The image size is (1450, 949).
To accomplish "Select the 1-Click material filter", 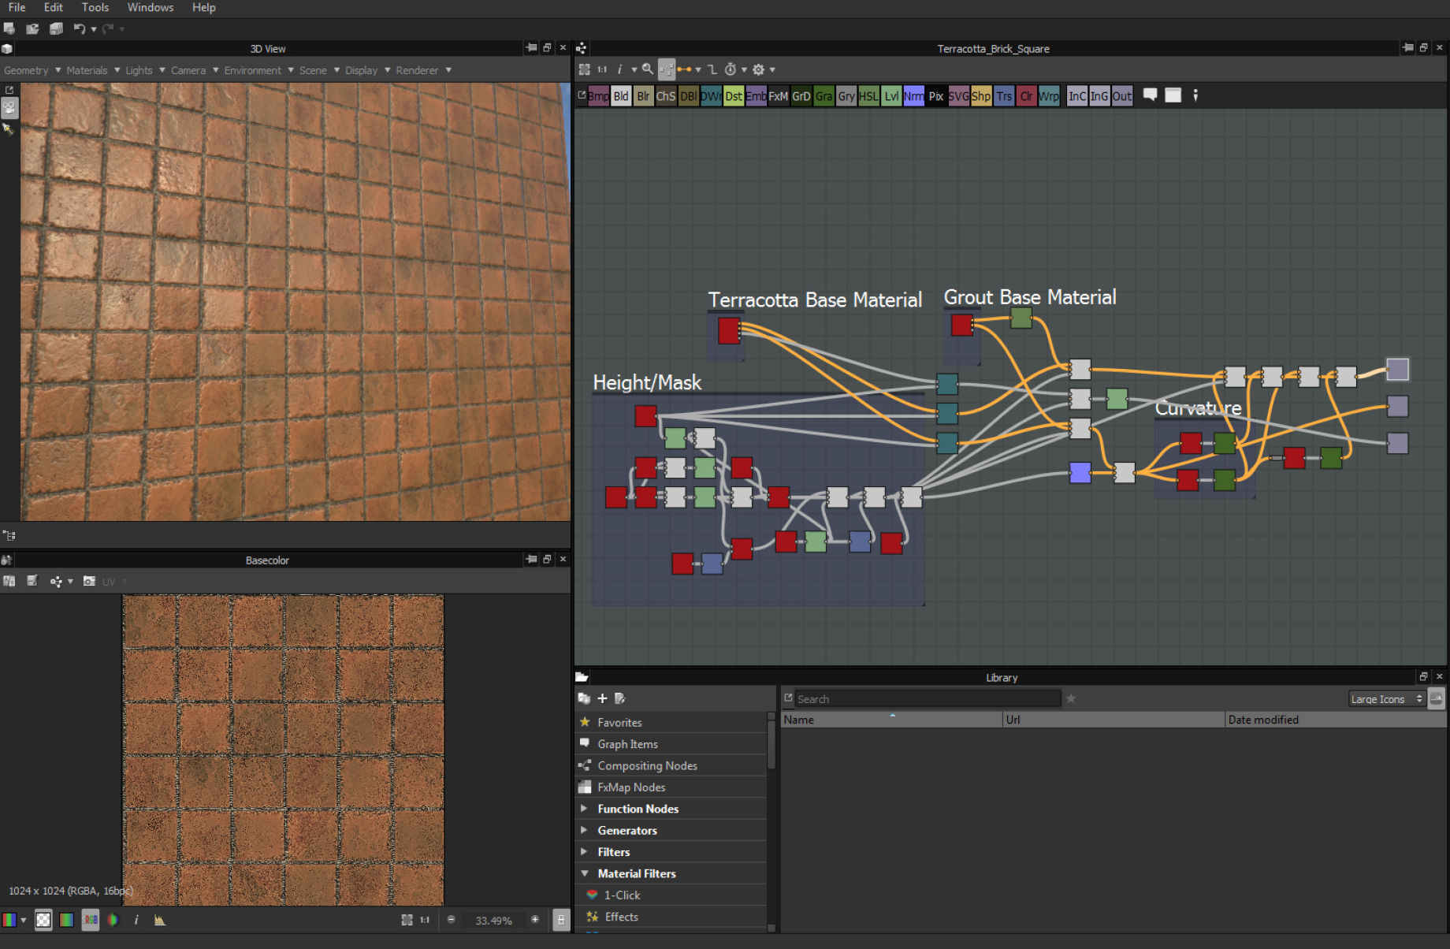I will (671, 895).
